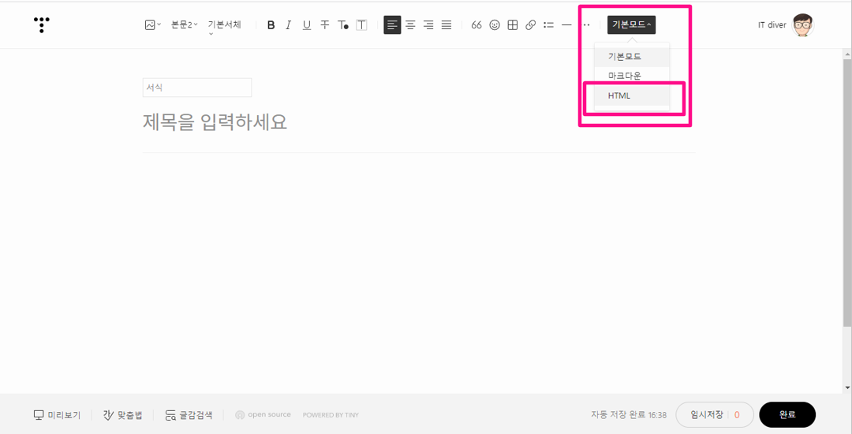Viewport: 852px width, 434px height.
Task: Open the text color picker
Action: tap(343, 25)
